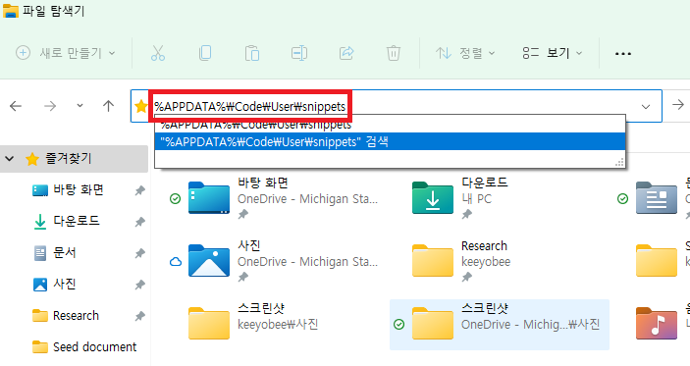The image size is (690, 366).
Task: Select the 다운로드 folder tile
Action: pyautogui.click(x=499, y=198)
